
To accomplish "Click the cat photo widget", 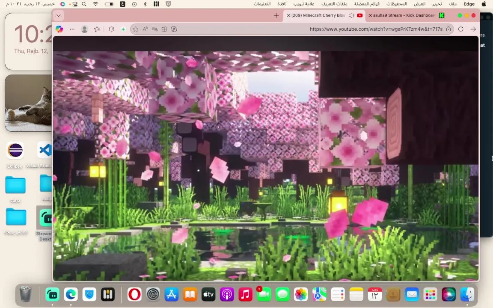I will coord(28,103).
